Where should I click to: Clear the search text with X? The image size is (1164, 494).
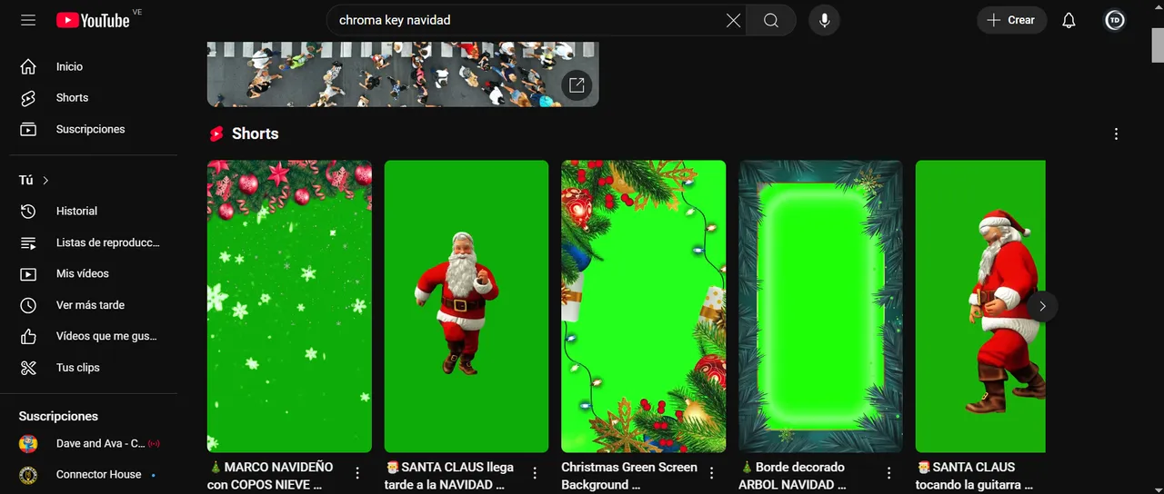[x=733, y=20]
